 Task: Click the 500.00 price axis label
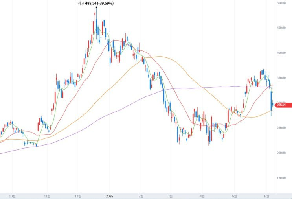(x=281, y=3)
